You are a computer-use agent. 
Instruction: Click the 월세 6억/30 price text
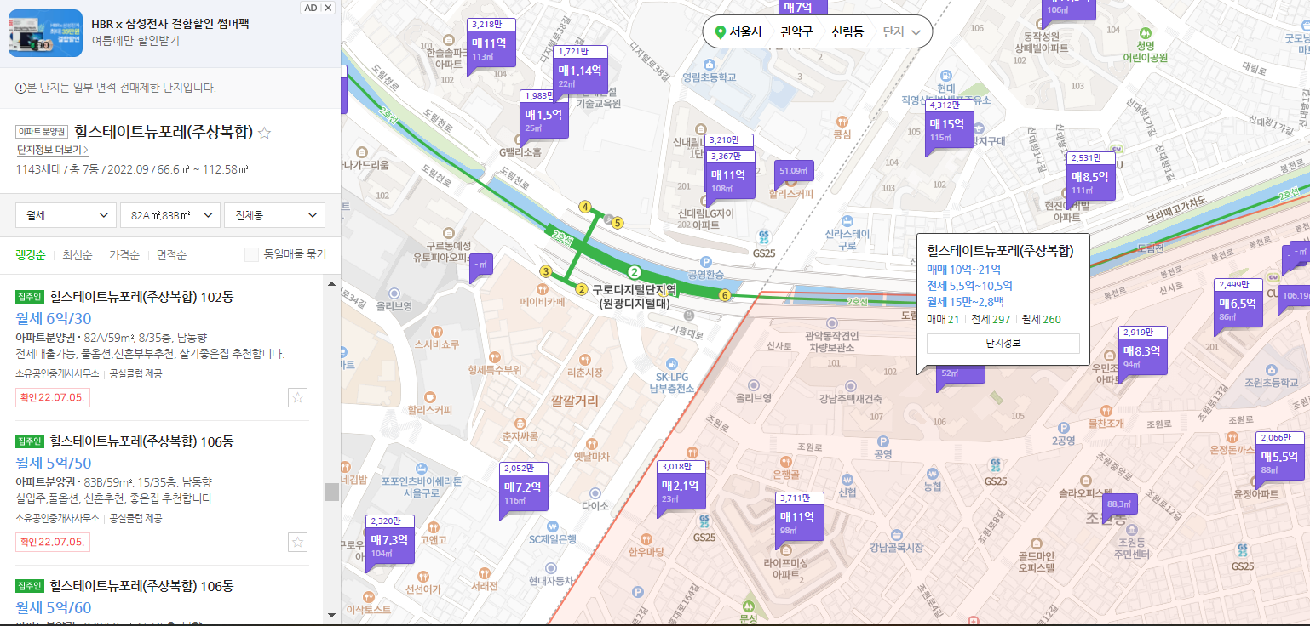(x=54, y=318)
